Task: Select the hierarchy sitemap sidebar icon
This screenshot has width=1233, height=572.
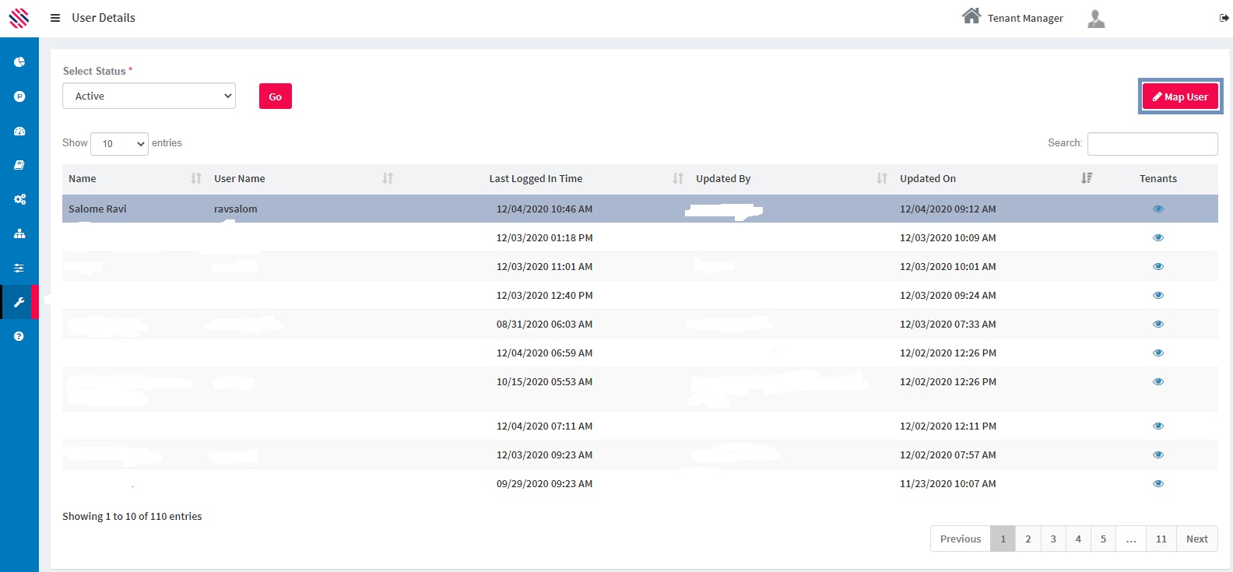Action: 19,233
